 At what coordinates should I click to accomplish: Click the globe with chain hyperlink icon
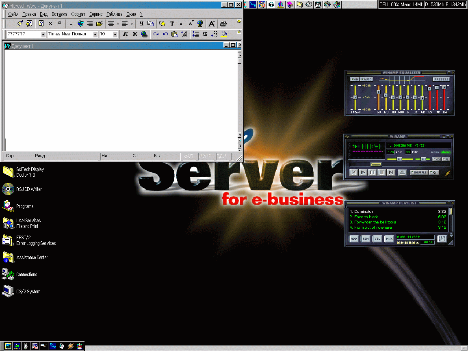144,34
